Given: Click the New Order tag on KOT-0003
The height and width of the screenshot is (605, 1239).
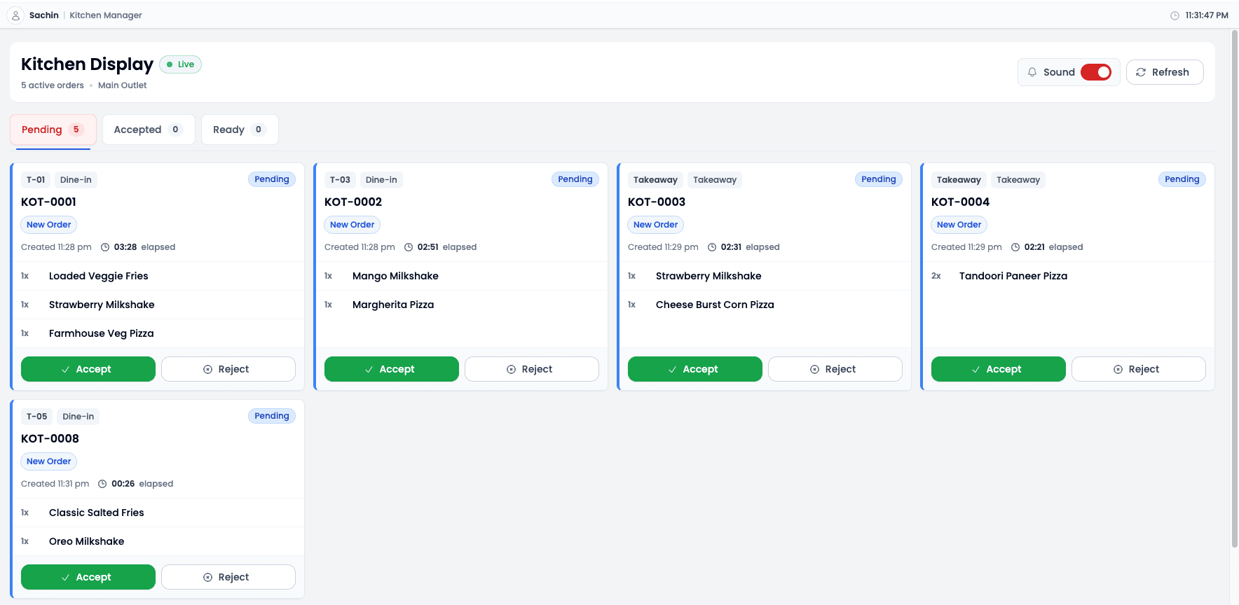Looking at the screenshot, I should tap(656, 225).
